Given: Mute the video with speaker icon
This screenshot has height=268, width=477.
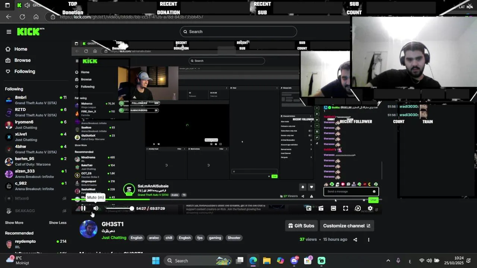Looking at the screenshot, I should point(96,208).
